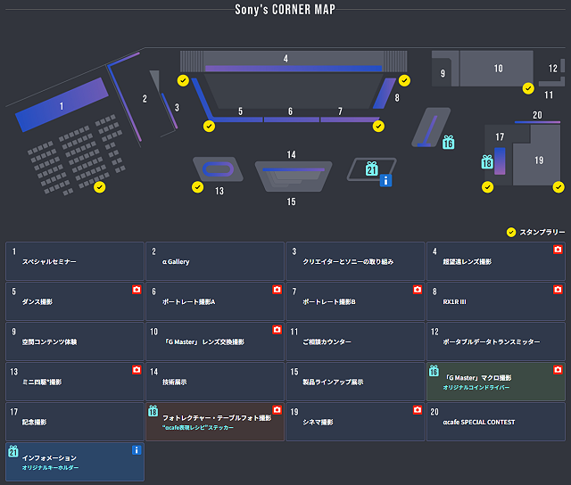Screen dimensions: 571x485
Task: Click stamp rally checkmark left of booth 13
Action: [197, 186]
